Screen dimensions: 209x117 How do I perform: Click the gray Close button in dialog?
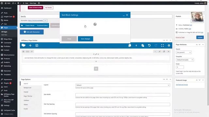69,39
